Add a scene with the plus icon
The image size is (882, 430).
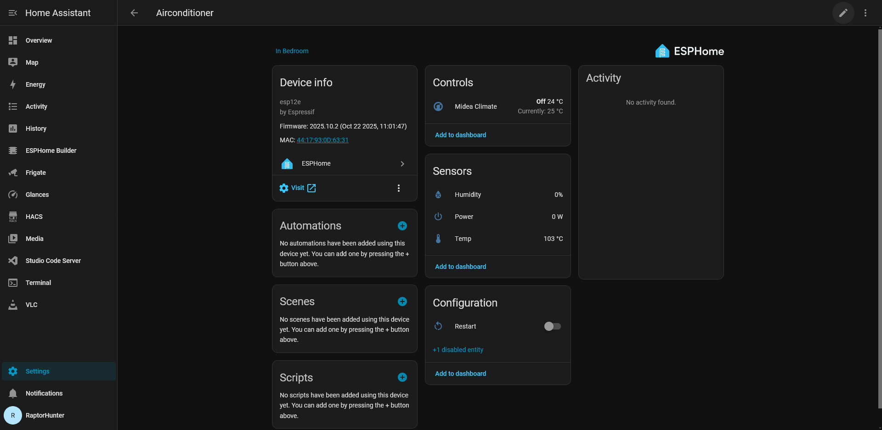(402, 302)
